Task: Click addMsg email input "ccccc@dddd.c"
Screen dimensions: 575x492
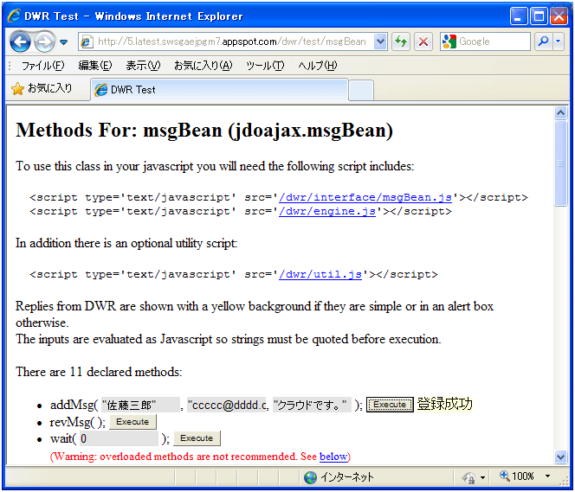Action: [x=227, y=405]
